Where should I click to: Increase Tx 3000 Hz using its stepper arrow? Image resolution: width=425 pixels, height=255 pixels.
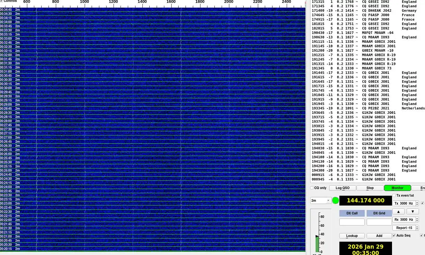[417, 202]
